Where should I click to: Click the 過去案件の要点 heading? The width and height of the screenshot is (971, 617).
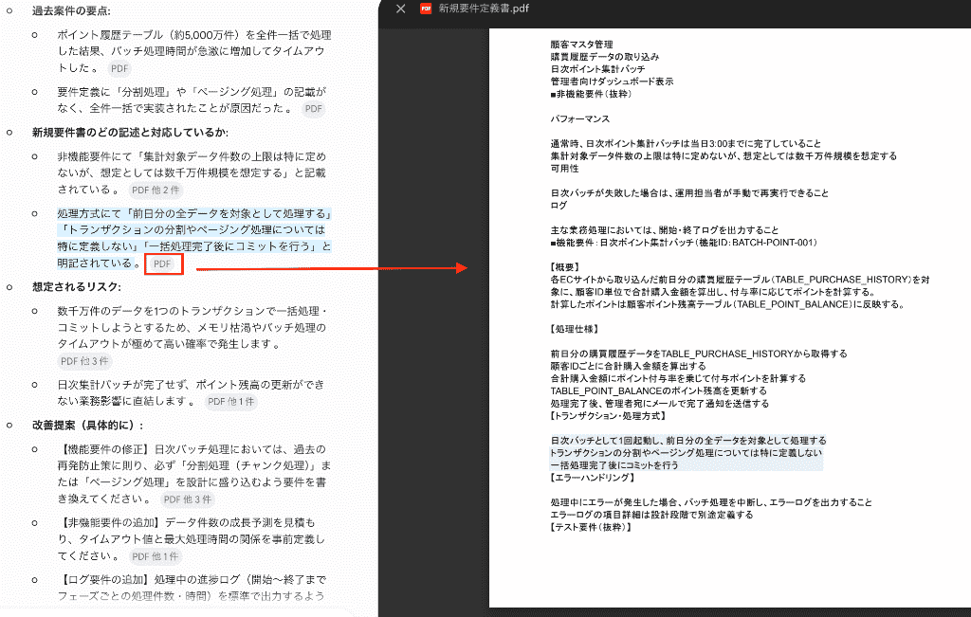(72, 11)
